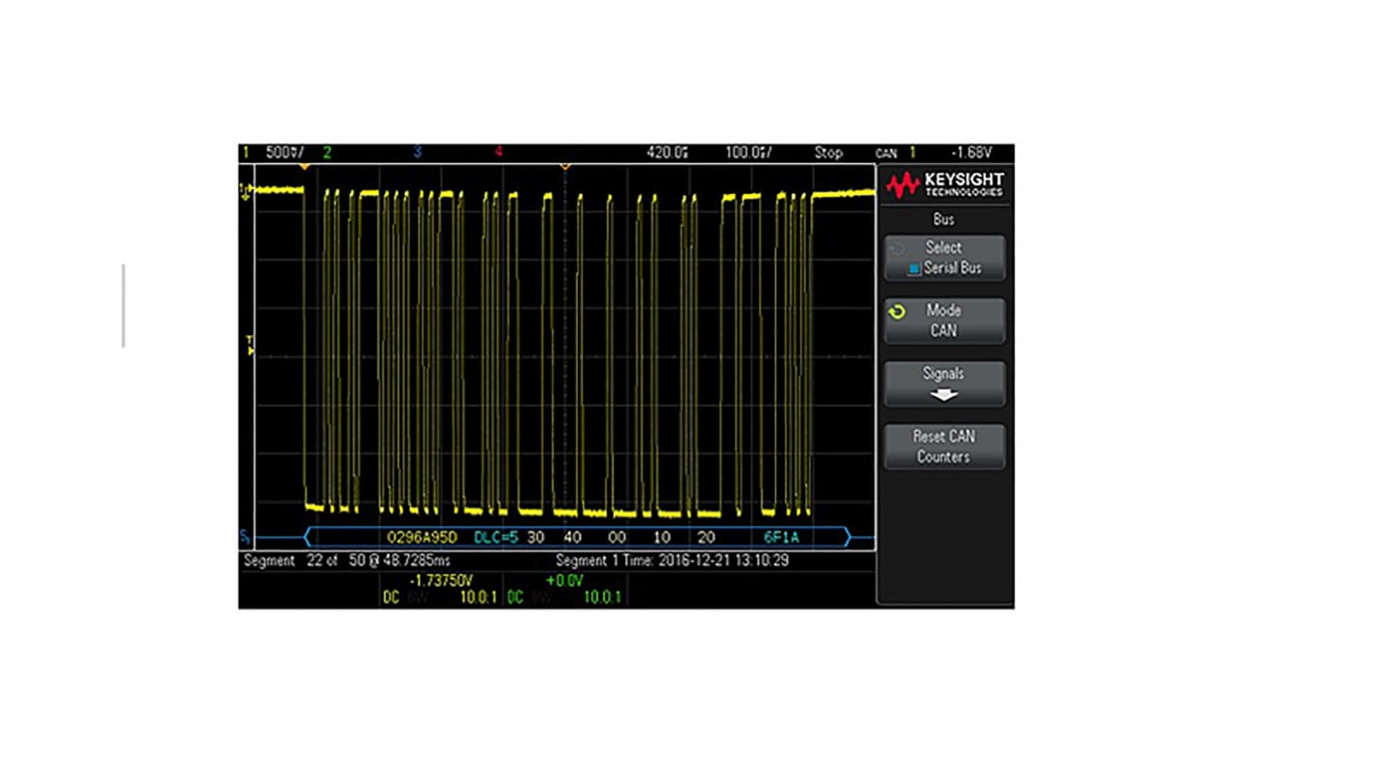Open channel 2 settings from status bar
1379x775 pixels.
(x=326, y=152)
